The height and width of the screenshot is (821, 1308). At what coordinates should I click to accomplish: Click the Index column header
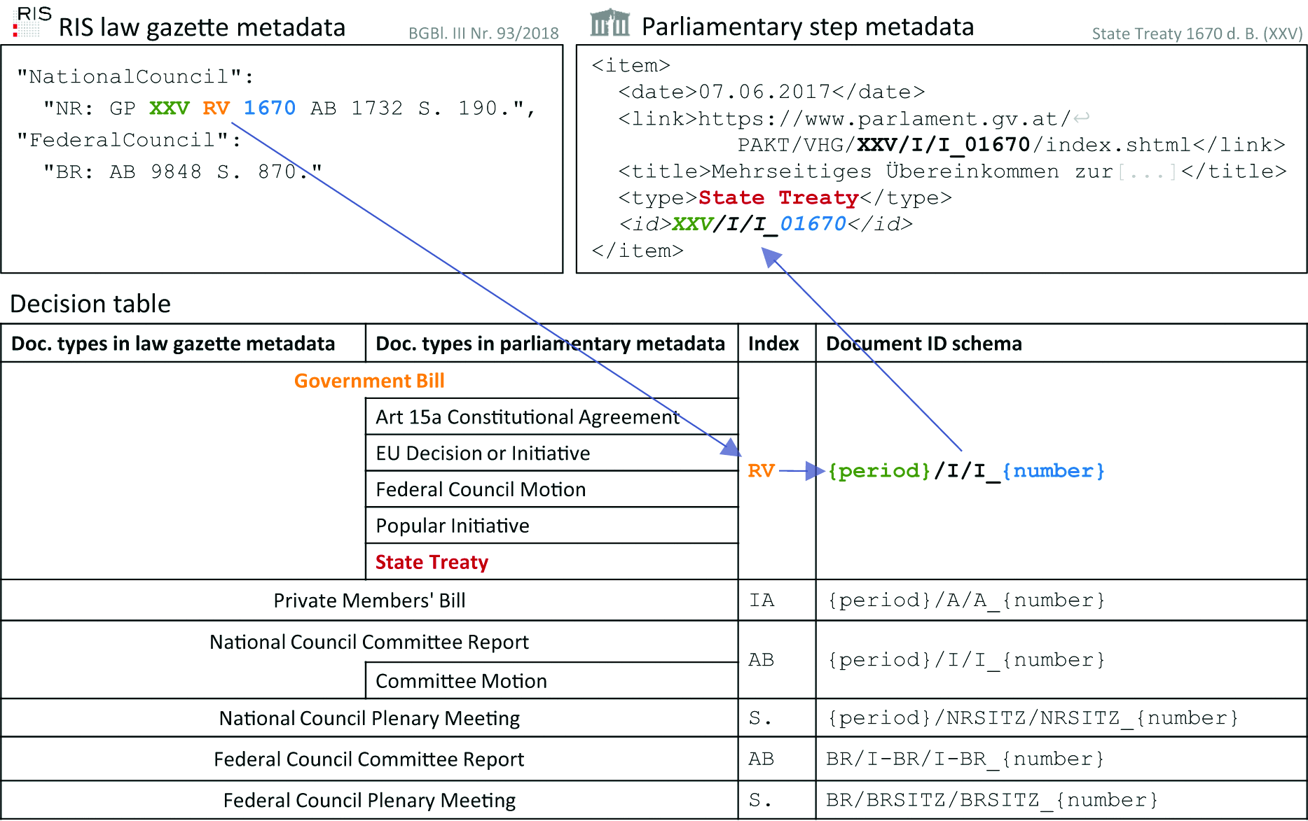click(x=773, y=344)
